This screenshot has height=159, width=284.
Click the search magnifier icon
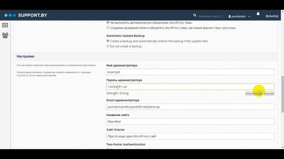pyautogui.click(x=195, y=15)
